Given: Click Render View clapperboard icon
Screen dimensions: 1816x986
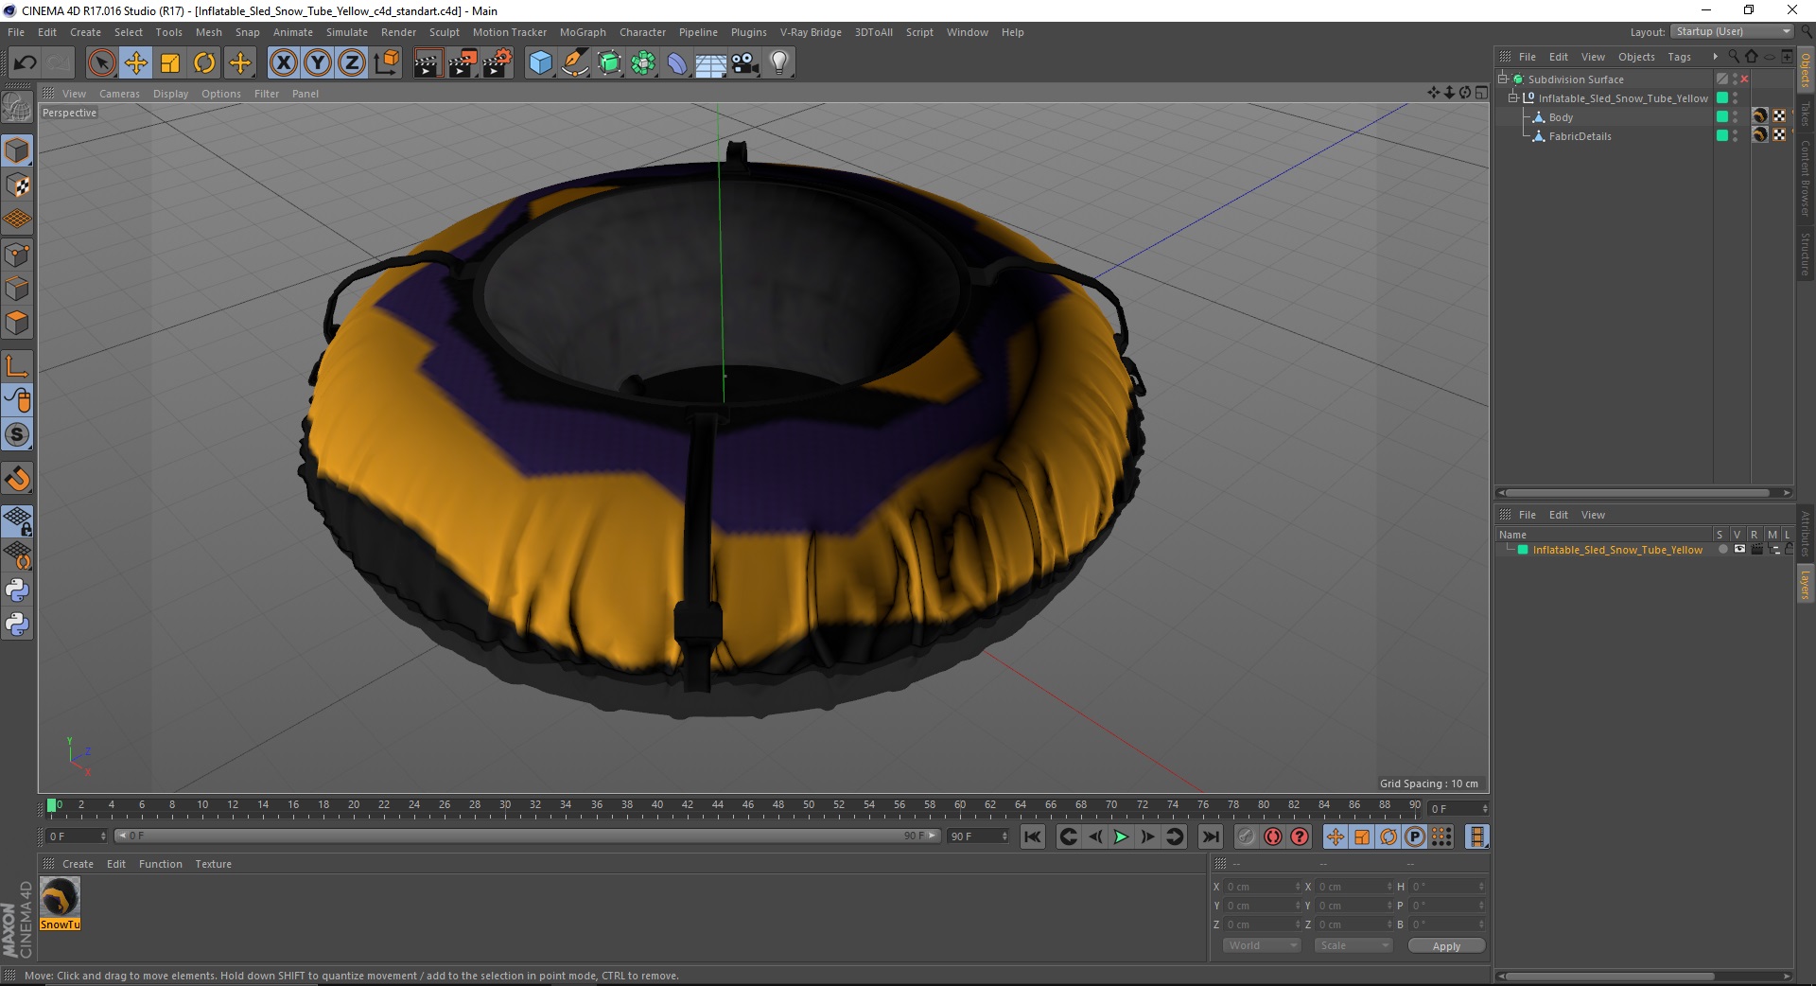Looking at the screenshot, I should click(x=428, y=63).
